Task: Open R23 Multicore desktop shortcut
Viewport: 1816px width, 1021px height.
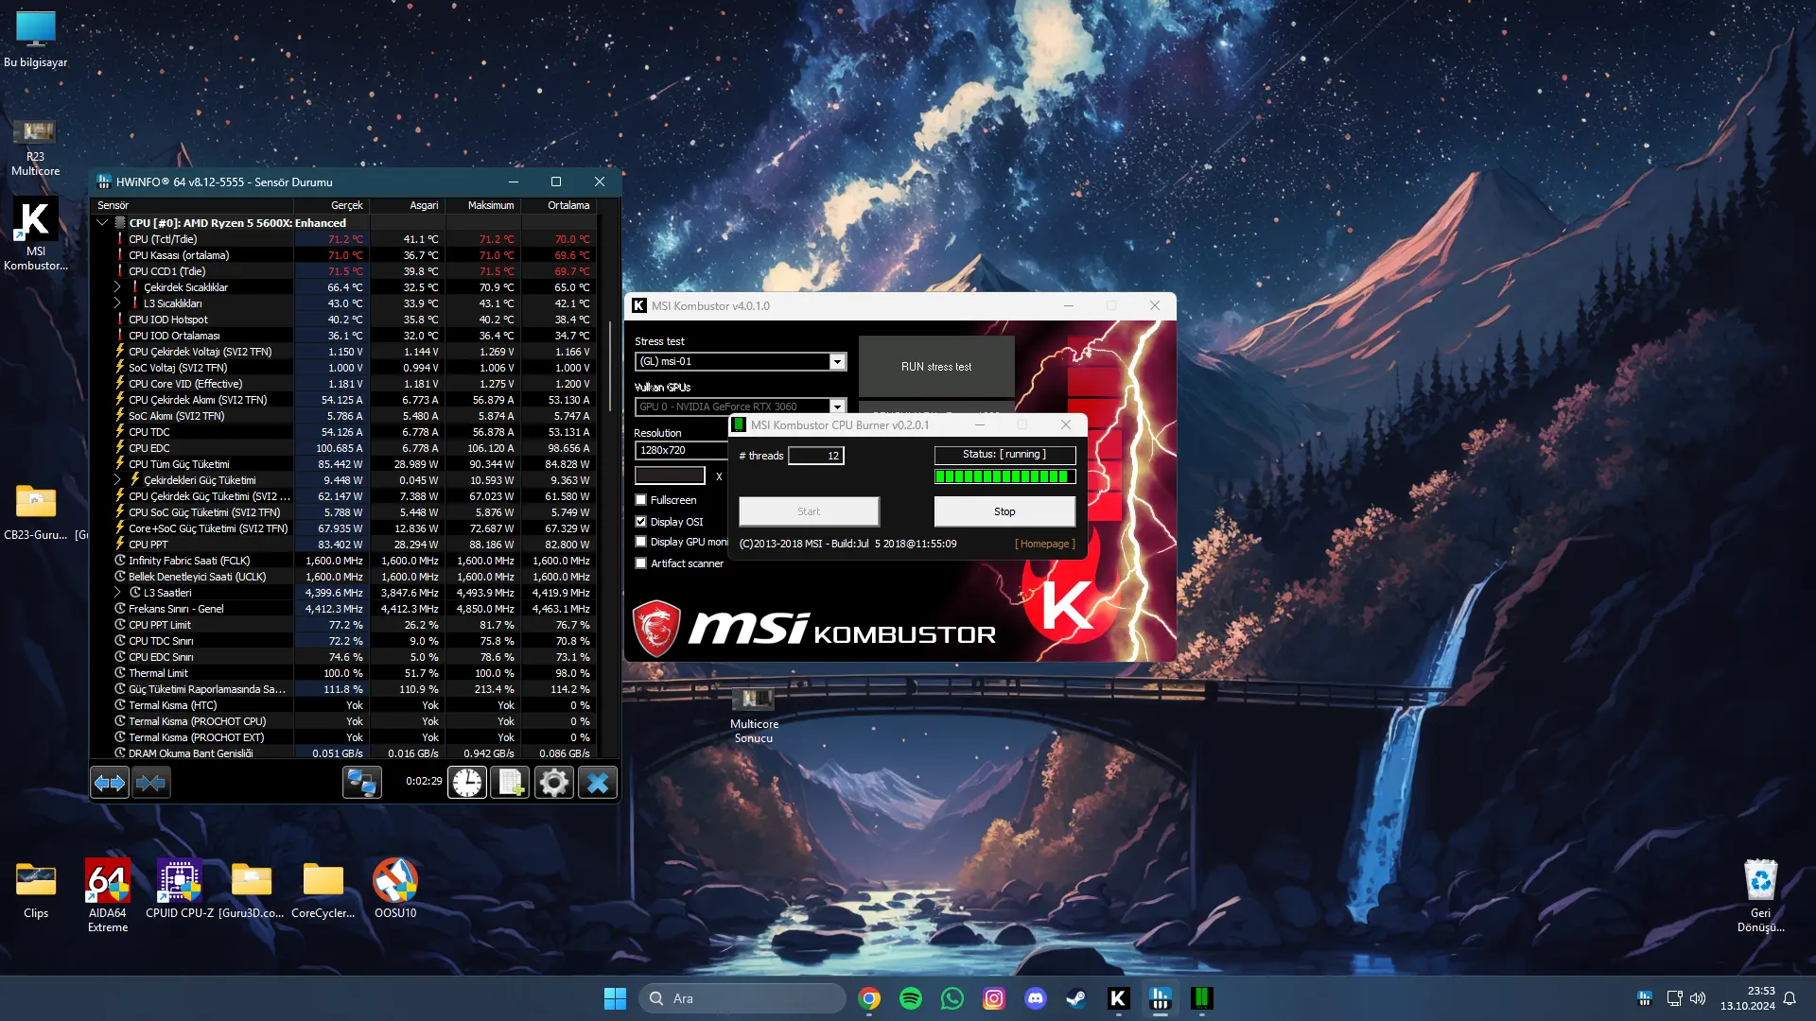Action: (x=36, y=148)
